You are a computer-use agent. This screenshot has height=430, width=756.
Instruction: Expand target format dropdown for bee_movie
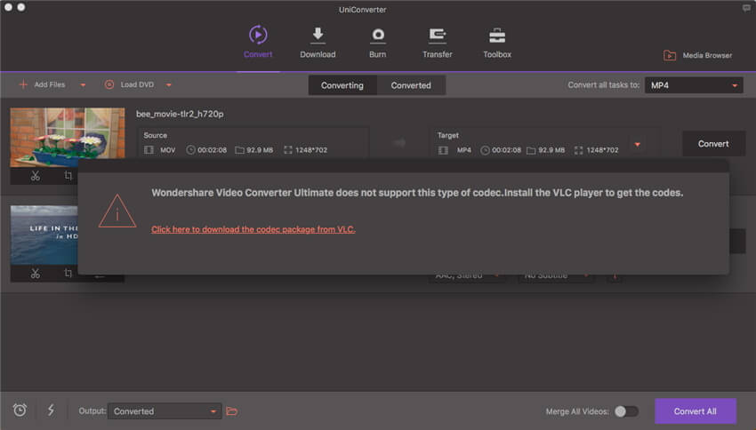click(638, 145)
